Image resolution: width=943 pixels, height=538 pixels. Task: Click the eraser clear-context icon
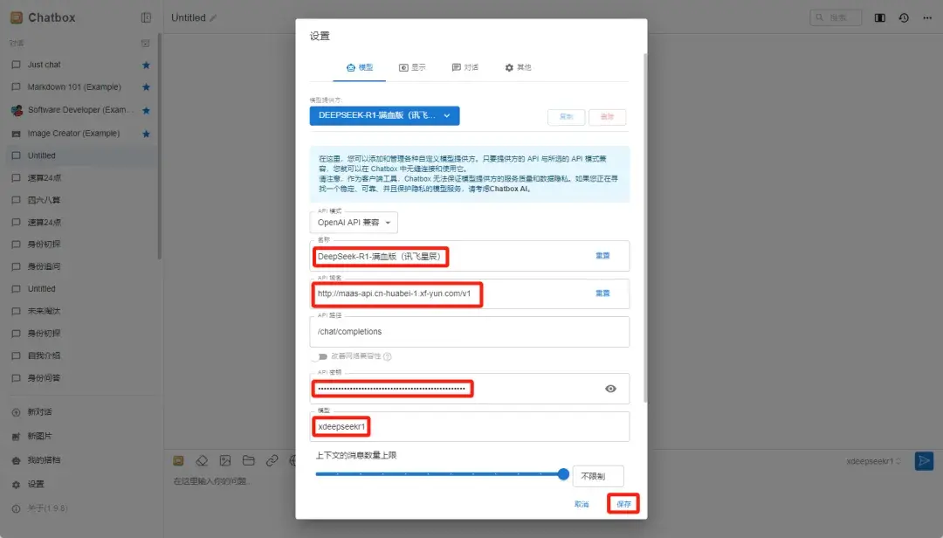pyautogui.click(x=202, y=460)
